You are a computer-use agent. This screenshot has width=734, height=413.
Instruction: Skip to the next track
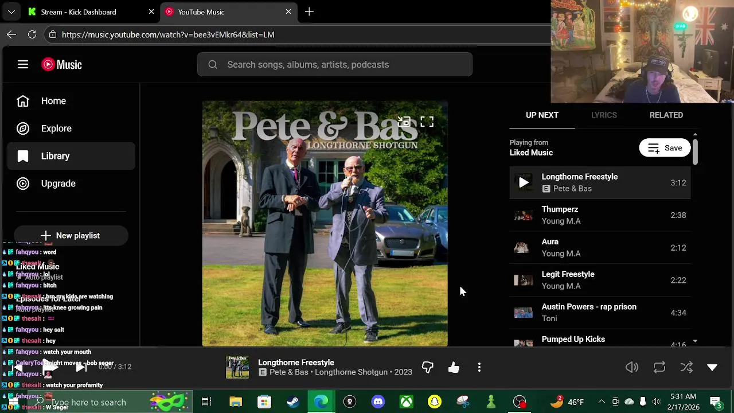pos(81,367)
